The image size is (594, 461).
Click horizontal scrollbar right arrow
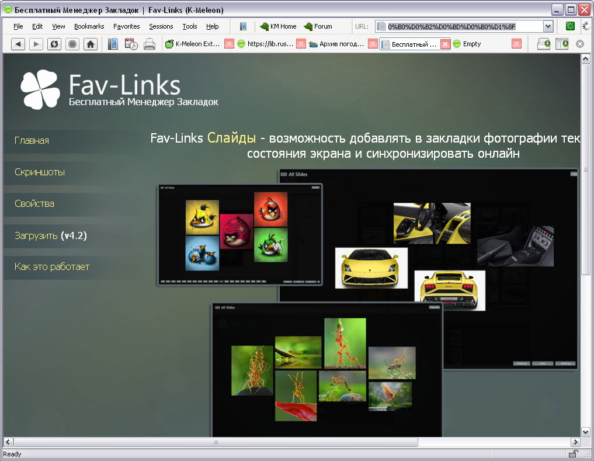(575, 442)
